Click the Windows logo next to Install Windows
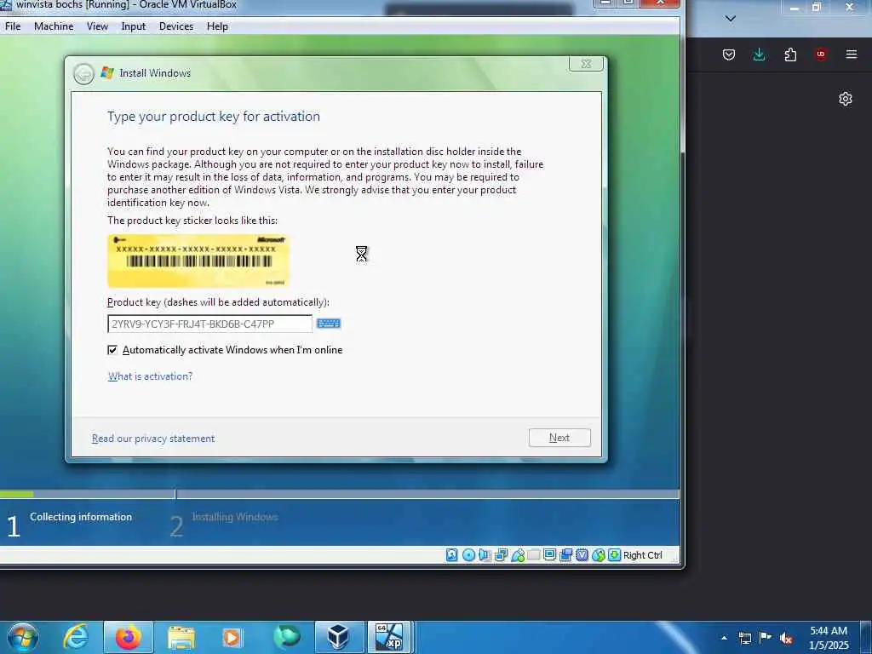This screenshot has width=872, height=654. pyautogui.click(x=107, y=73)
